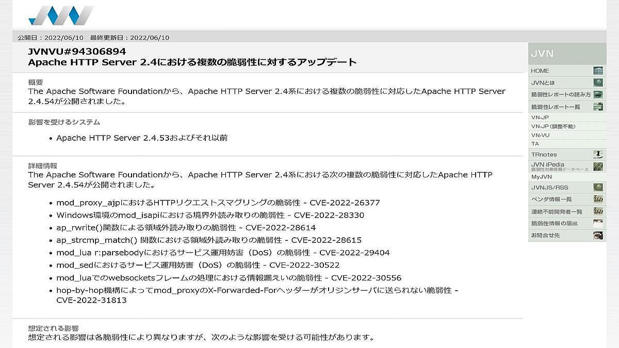
Task: Click the 脆弱性情報の届出 envelope icon
Action: pyautogui.click(x=597, y=224)
